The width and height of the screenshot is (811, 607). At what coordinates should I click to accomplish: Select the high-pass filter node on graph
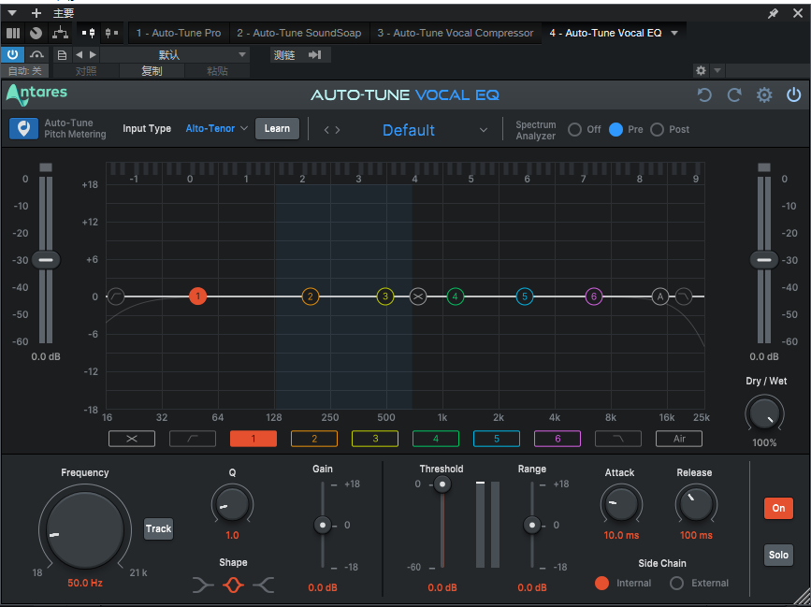(x=116, y=296)
